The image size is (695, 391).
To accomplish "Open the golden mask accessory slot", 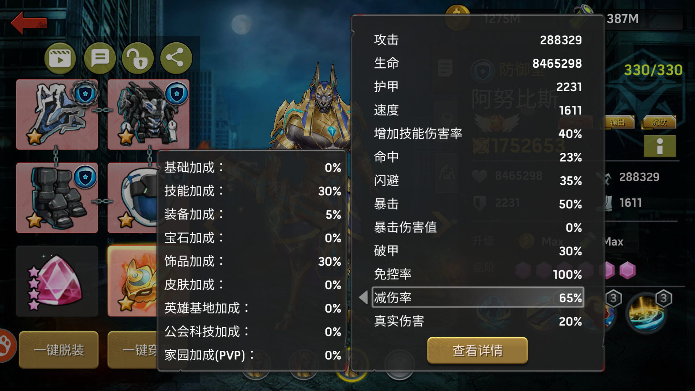I will pos(132,281).
